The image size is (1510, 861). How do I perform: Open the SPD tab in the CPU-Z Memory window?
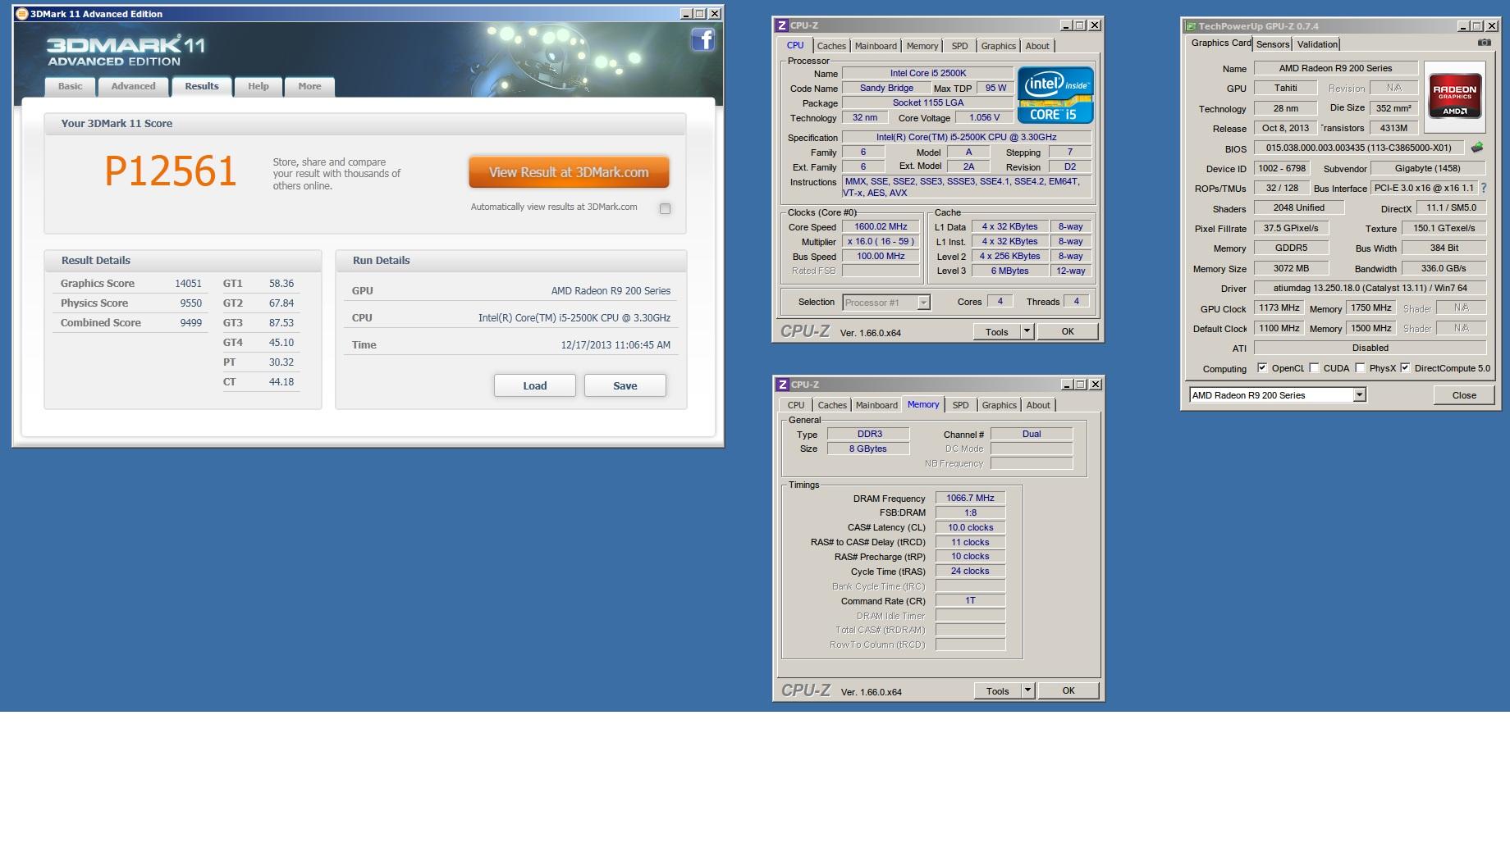(x=960, y=405)
